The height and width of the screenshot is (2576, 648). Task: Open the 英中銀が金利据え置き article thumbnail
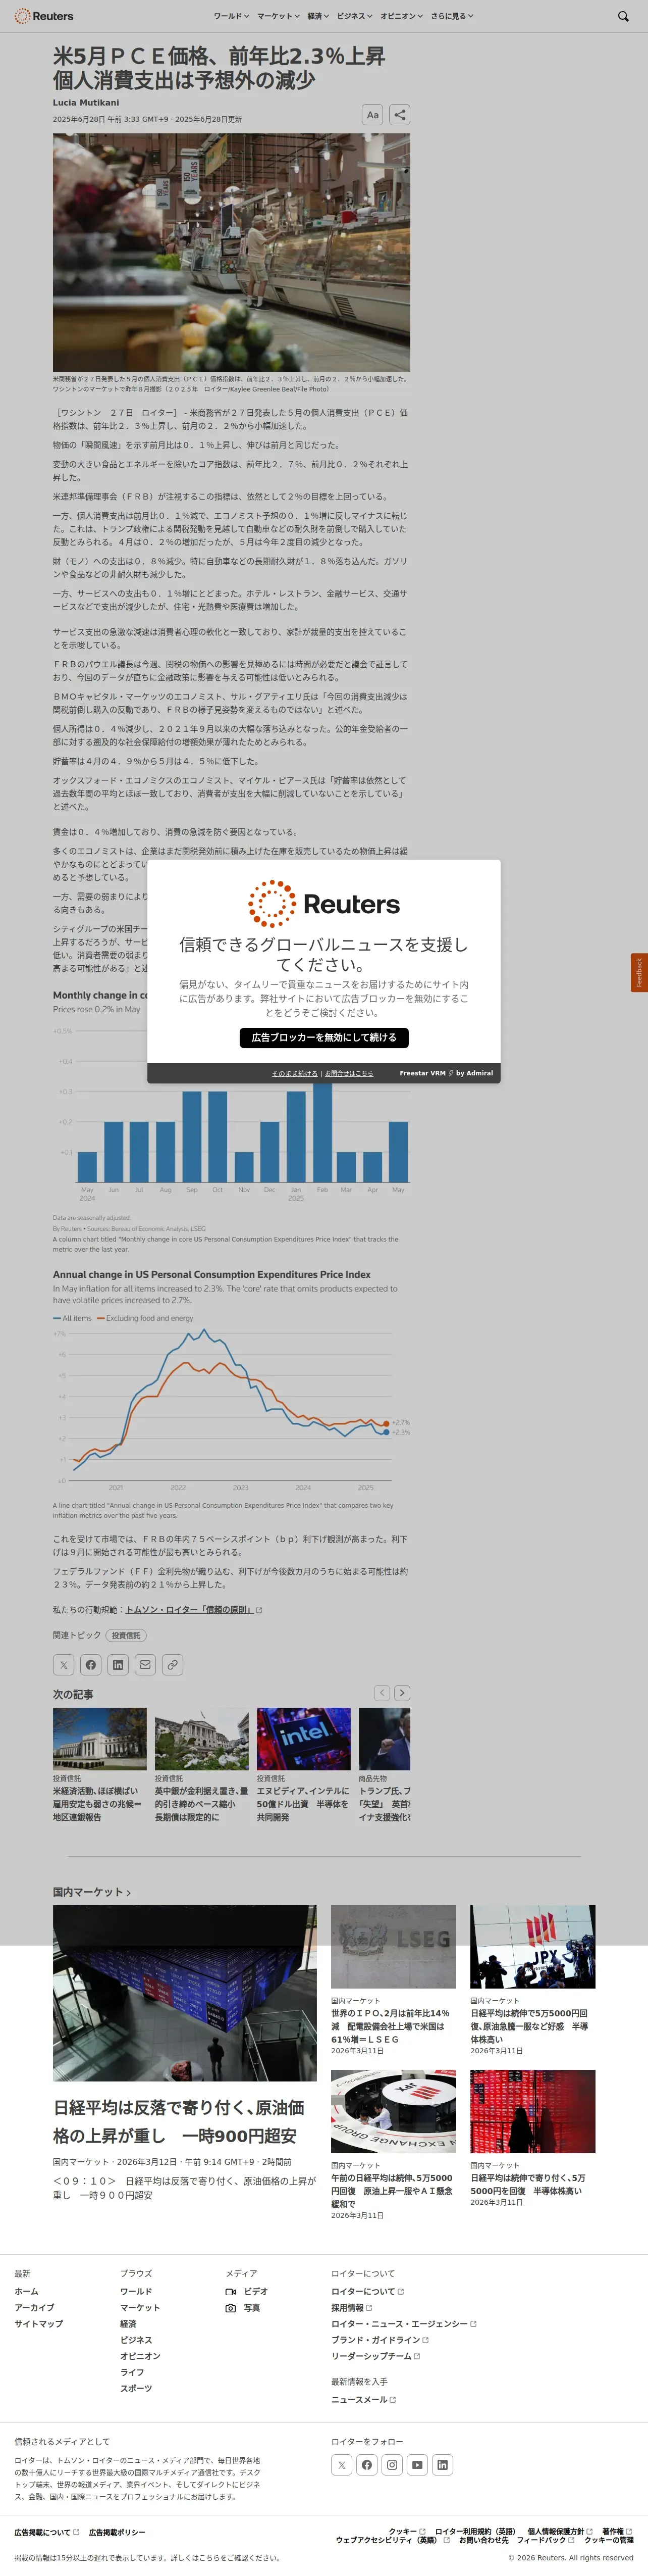(202, 1739)
